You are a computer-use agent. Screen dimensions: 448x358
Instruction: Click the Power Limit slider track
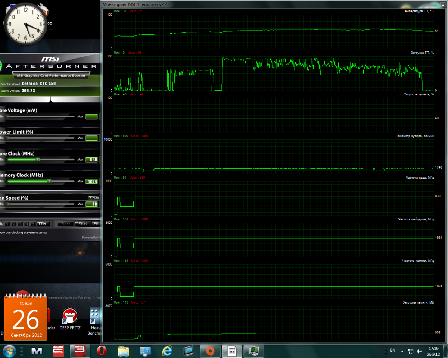(x=40, y=138)
